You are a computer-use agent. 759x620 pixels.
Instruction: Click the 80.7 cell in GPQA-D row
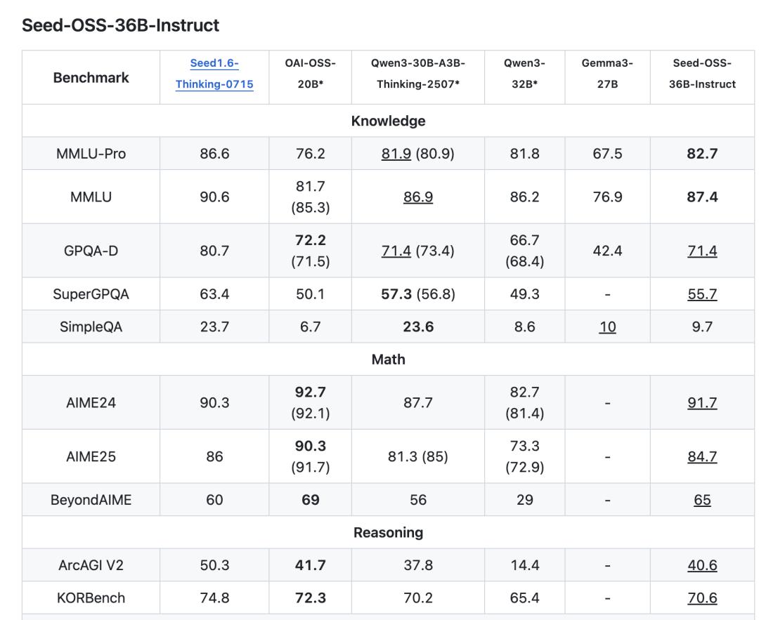click(x=214, y=251)
